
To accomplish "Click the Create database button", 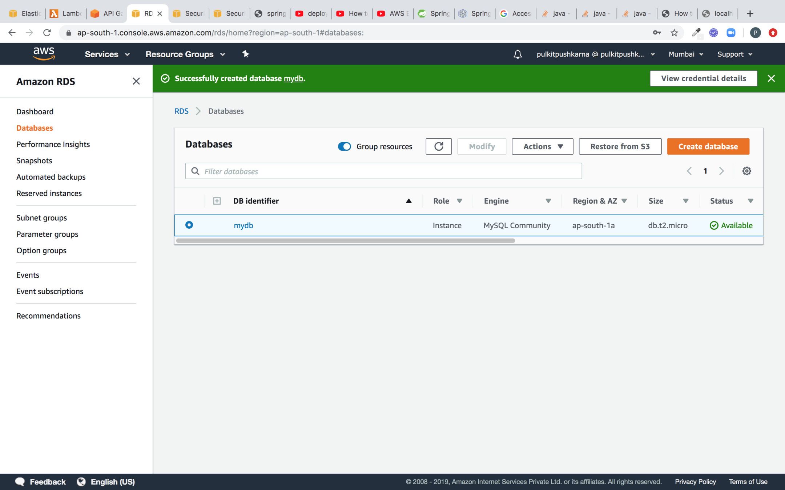I will (x=708, y=146).
